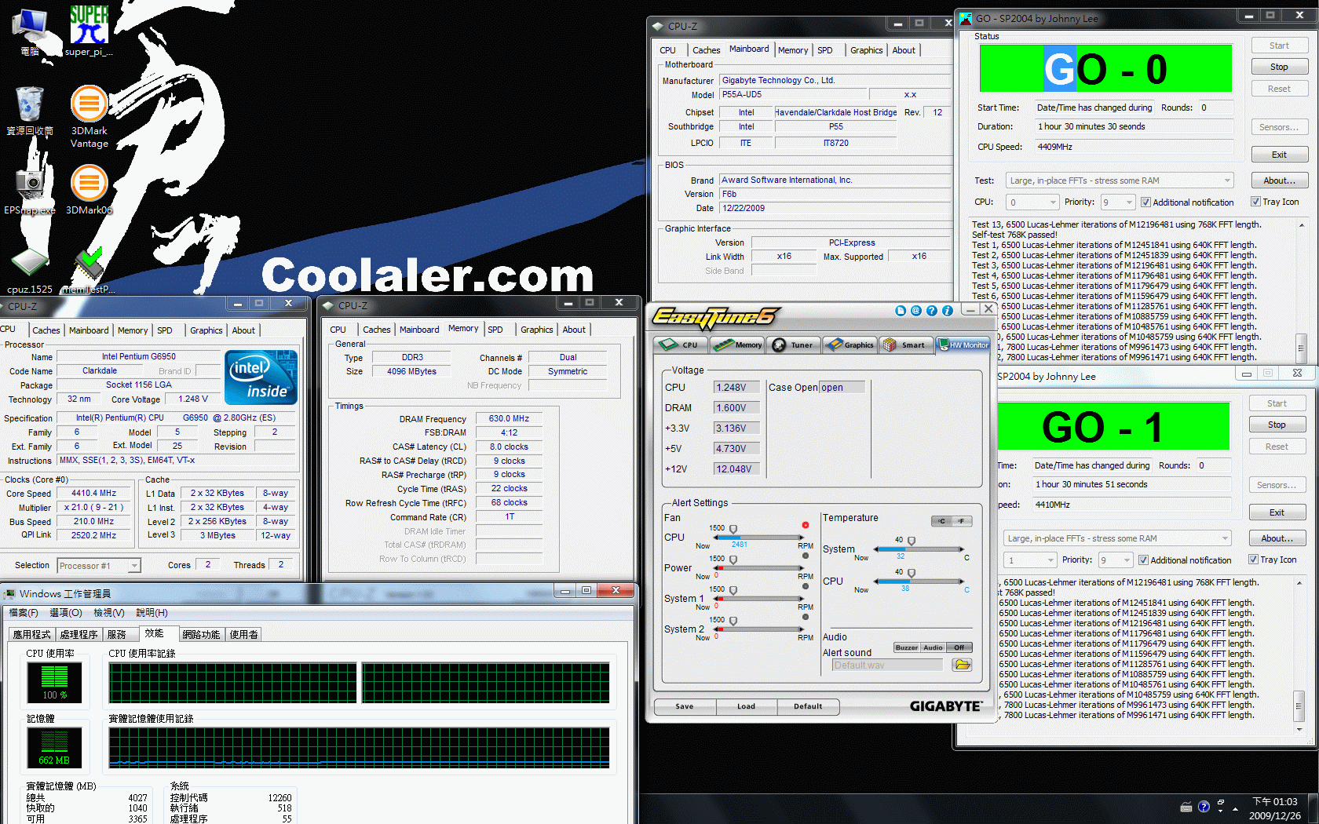Launch the 3DMark06 desktop shortcut
The width and height of the screenshot is (1319, 824).
point(90,190)
